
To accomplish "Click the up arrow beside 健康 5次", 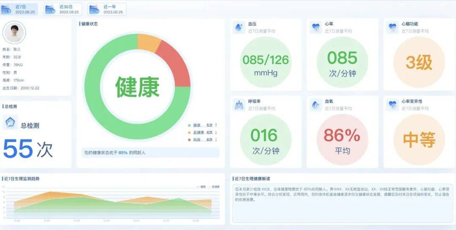I will [x=216, y=125].
